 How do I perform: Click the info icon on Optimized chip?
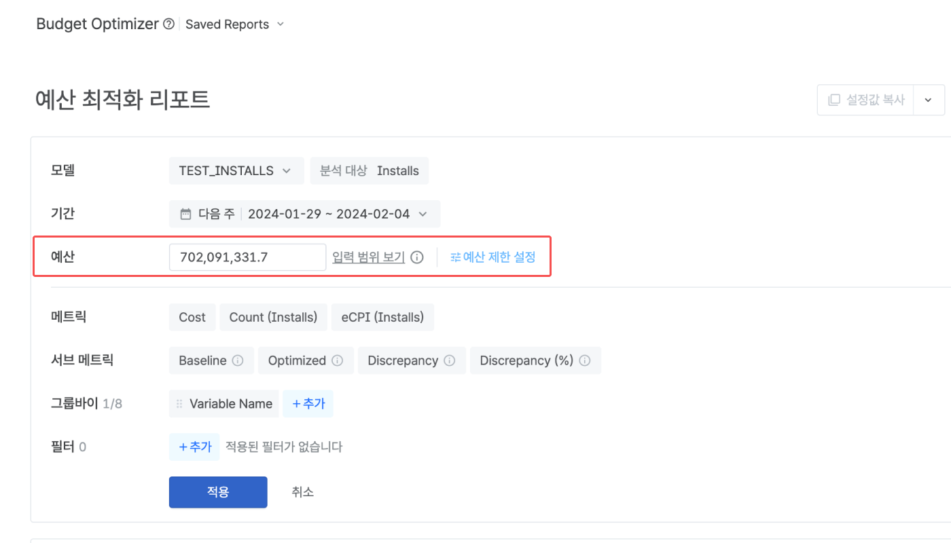[x=338, y=360]
